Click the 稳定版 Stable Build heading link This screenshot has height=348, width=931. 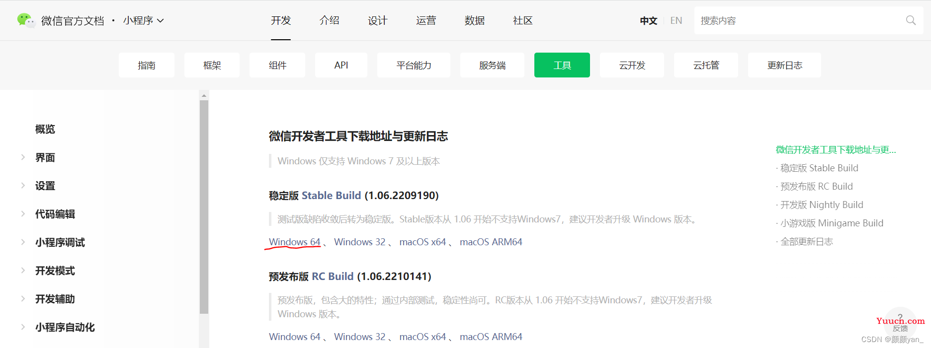pos(332,196)
